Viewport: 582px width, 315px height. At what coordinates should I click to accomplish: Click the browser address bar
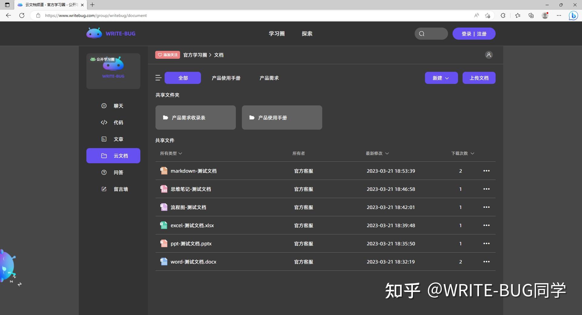[96, 15]
